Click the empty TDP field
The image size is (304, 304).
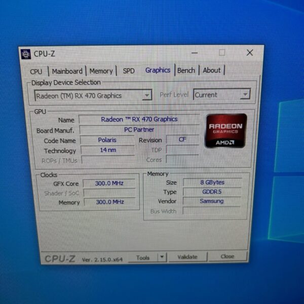pyautogui.click(x=182, y=149)
